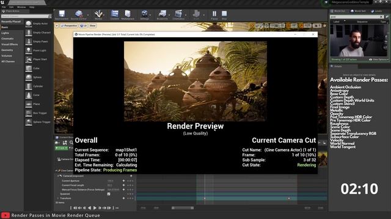The height and width of the screenshot is (219, 391).
Task: Open the Build options dropdown arrow
Action: (x=203, y=15)
